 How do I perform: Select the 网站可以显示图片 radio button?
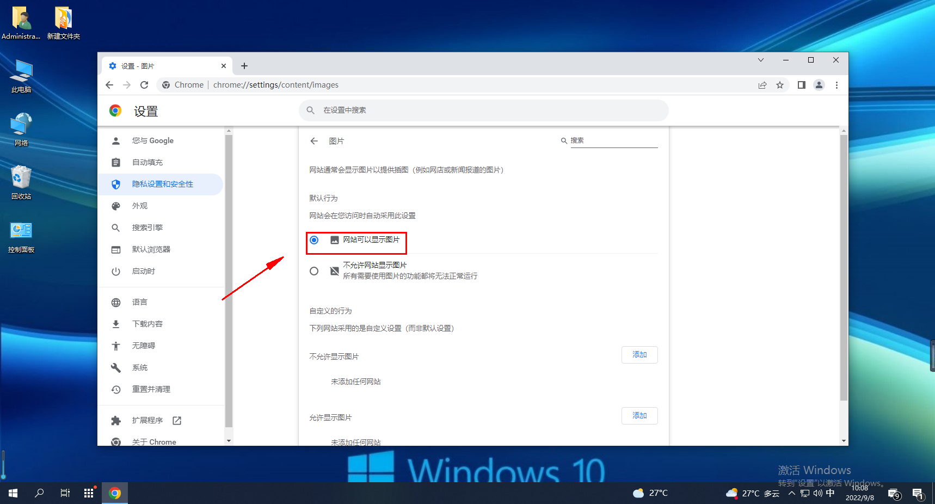pos(314,240)
